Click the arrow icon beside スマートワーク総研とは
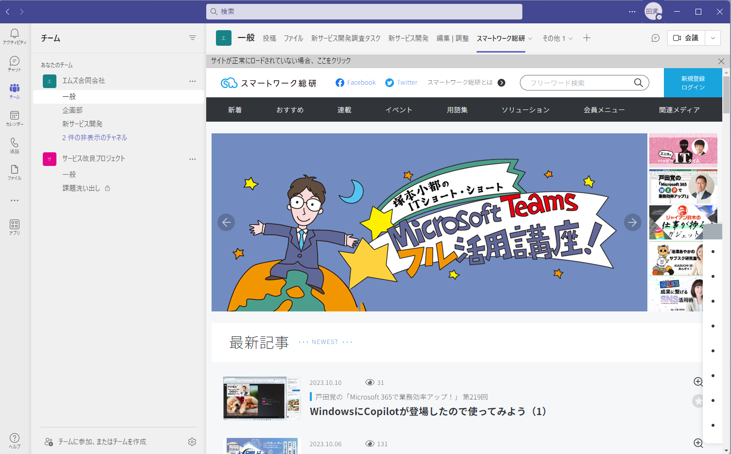Viewport: 731px width, 454px height. coord(501,83)
